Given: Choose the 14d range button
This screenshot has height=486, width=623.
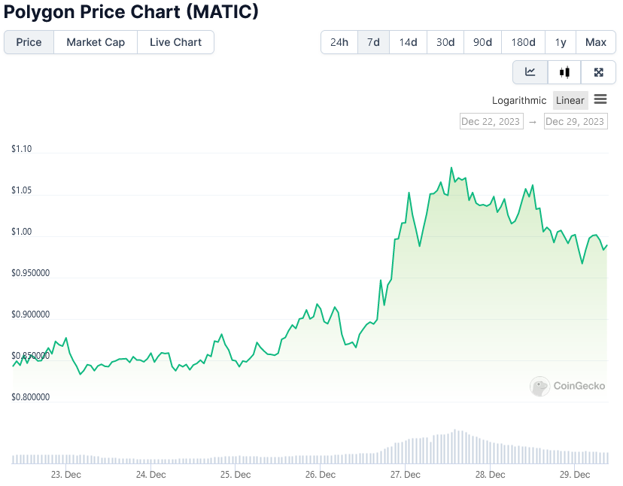Looking at the screenshot, I should pyautogui.click(x=408, y=42).
